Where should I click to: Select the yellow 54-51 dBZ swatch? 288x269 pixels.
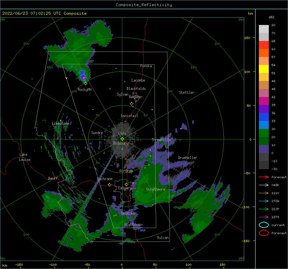pos(264,69)
